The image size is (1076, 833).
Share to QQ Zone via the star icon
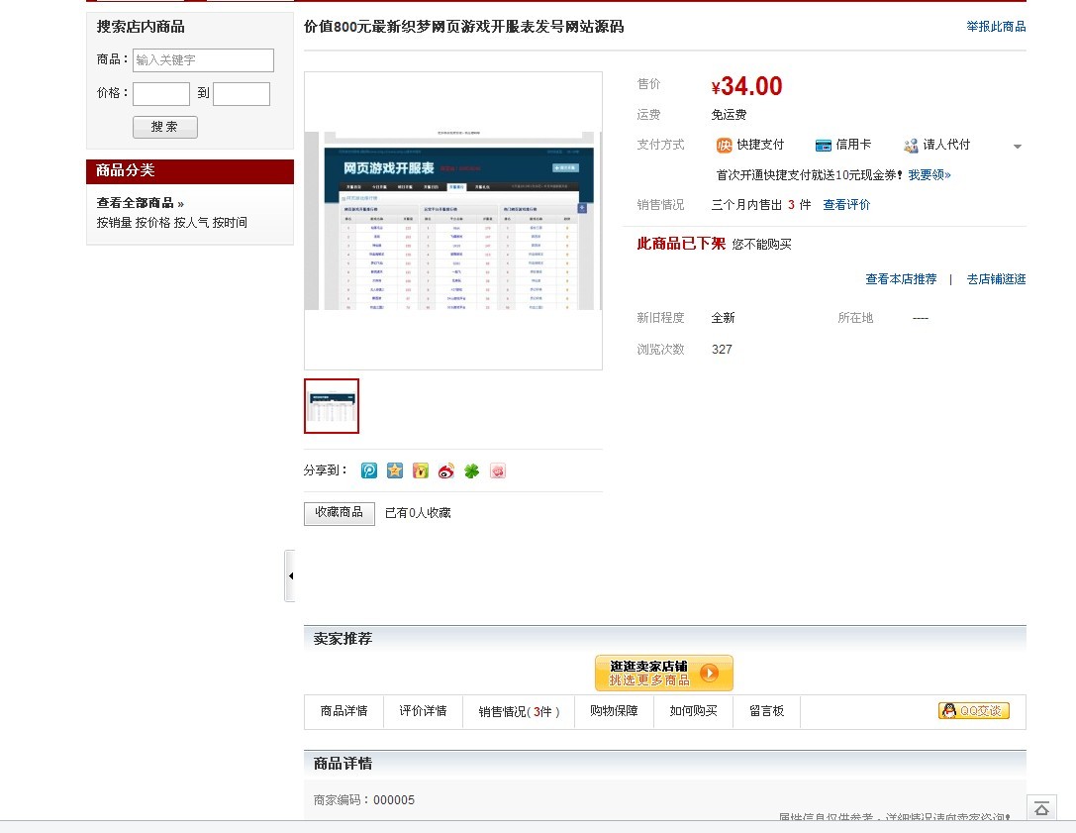coord(394,470)
